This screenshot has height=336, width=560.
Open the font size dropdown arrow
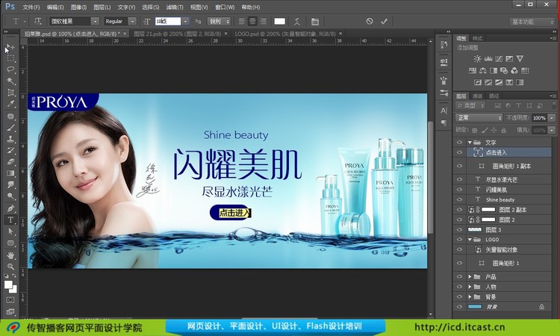coord(185,22)
